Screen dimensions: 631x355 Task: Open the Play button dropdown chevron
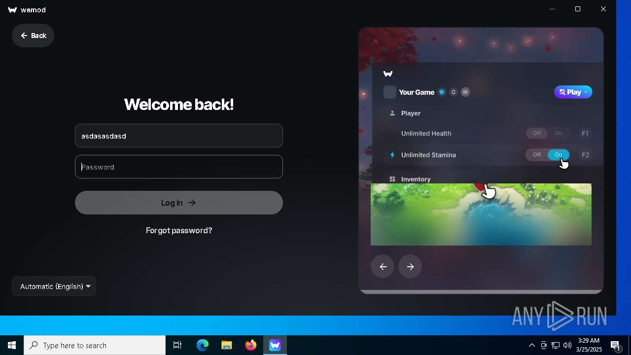tap(586, 92)
